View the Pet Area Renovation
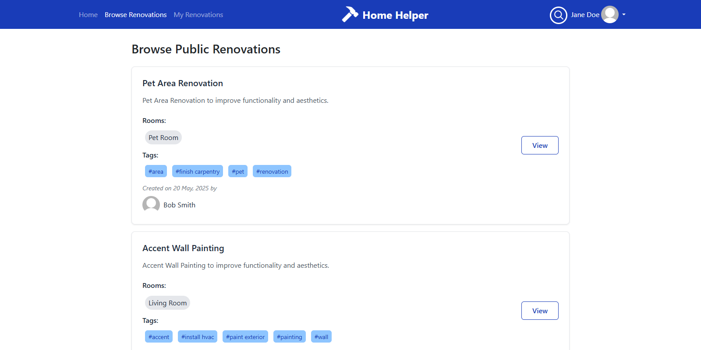The width and height of the screenshot is (701, 350). click(x=539, y=145)
